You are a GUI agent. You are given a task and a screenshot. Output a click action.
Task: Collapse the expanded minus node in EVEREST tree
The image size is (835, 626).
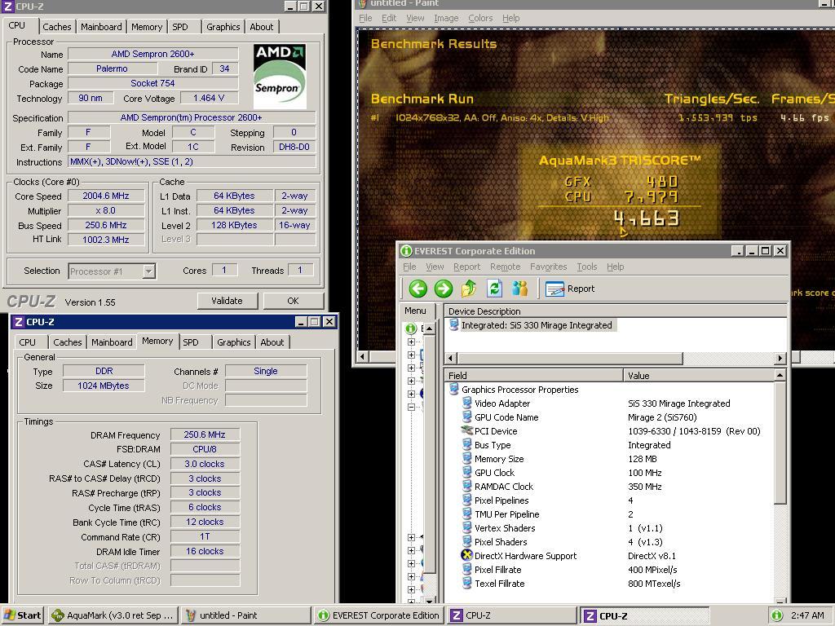pyautogui.click(x=411, y=407)
